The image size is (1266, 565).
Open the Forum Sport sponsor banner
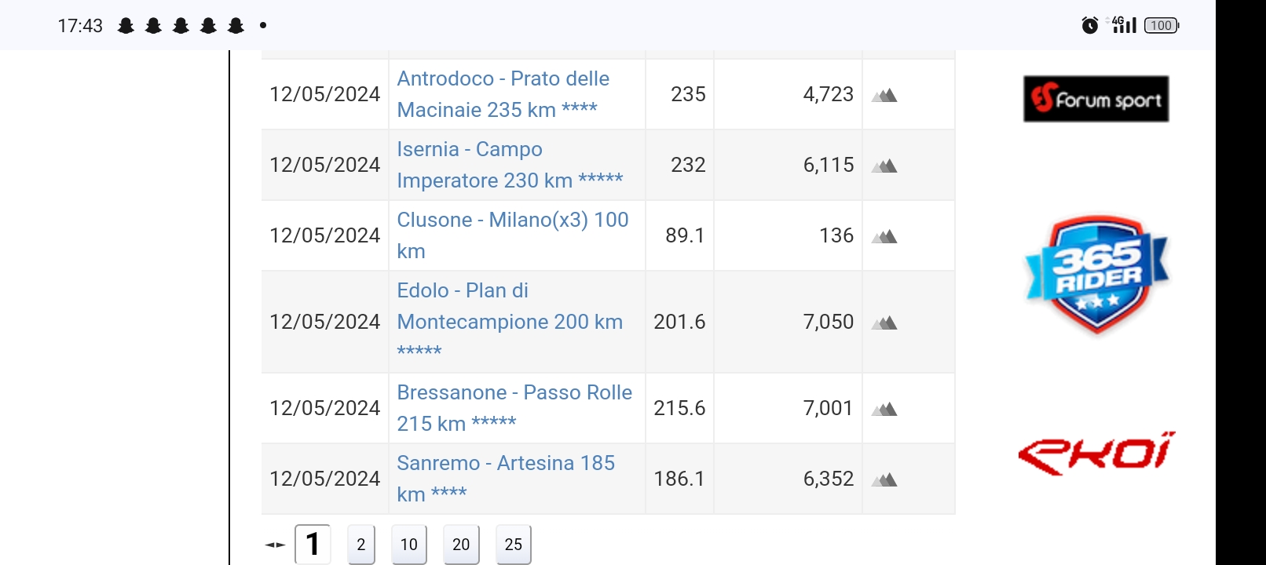1096,99
